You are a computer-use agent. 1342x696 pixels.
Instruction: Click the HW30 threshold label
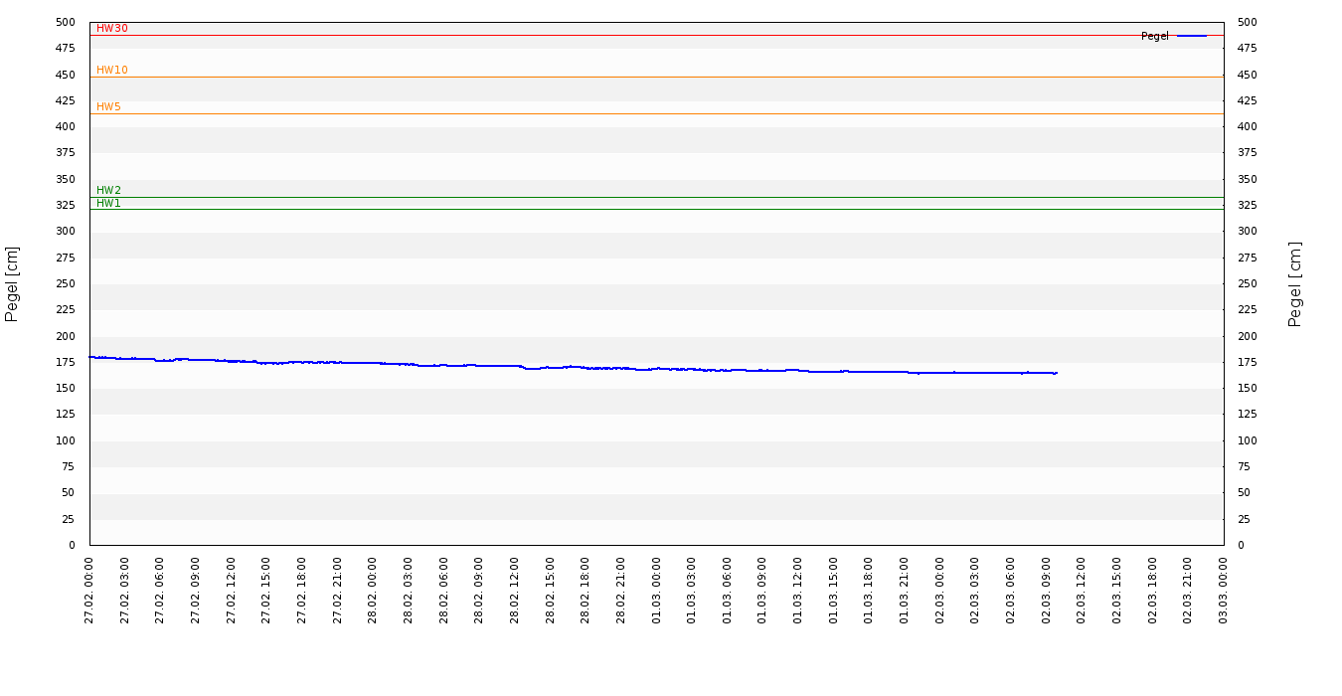click(111, 29)
